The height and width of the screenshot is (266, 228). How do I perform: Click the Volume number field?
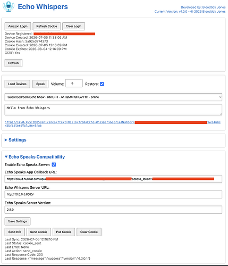74,83
